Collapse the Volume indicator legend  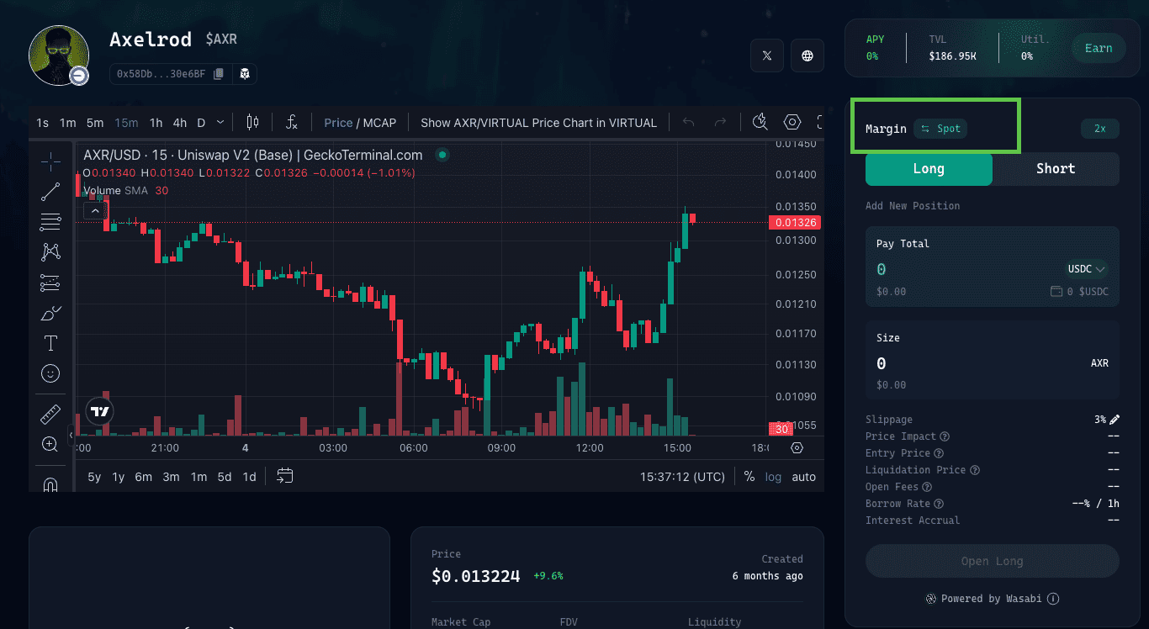click(x=94, y=210)
